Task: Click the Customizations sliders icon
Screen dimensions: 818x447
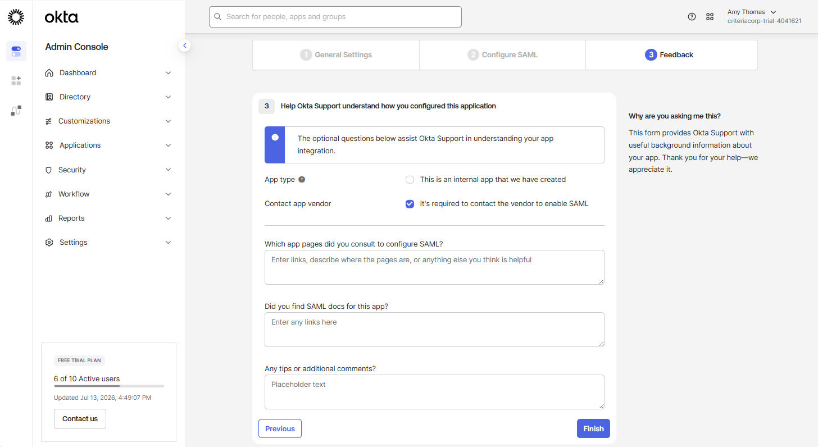Action: point(49,121)
